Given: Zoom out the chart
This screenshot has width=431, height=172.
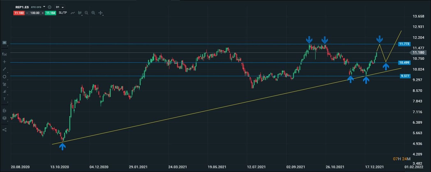Looking at the screenshot, I should click(x=87, y=13).
